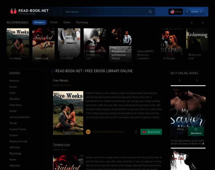
Task: Open His Despair cover in carousel
Action: (171, 45)
